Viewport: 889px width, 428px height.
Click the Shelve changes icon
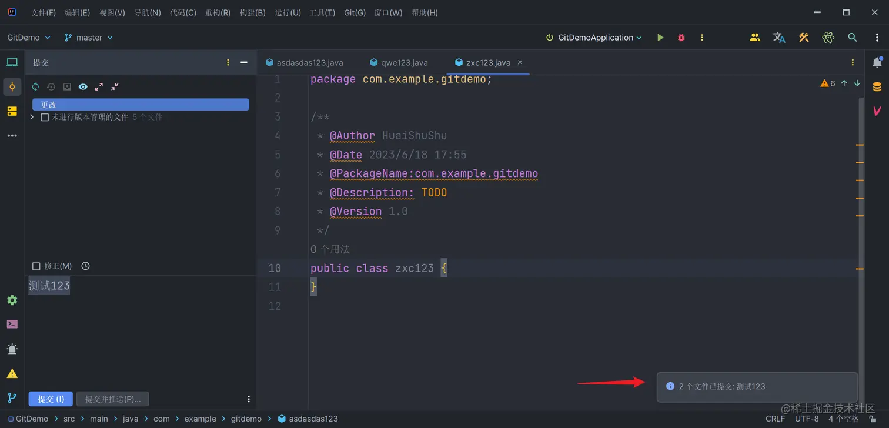point(67,86)
